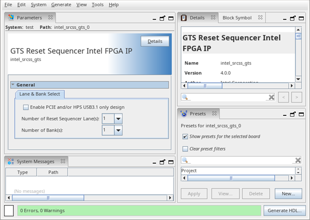The width and height of the screenshot is (310, 220).
Task: Click the Details horizontal scrollbar thumb
Action: (x=205, y=86)
